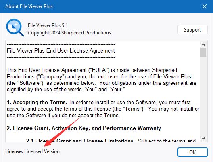Click the scrollbar up arrow
The height and width of the screenshot is (162, 213).
coord(203,44)
